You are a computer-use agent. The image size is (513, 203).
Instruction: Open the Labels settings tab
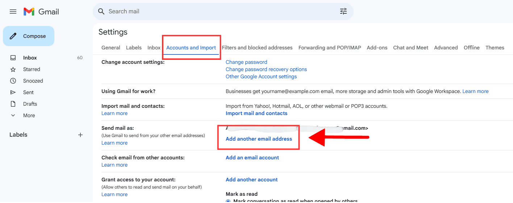134,48
